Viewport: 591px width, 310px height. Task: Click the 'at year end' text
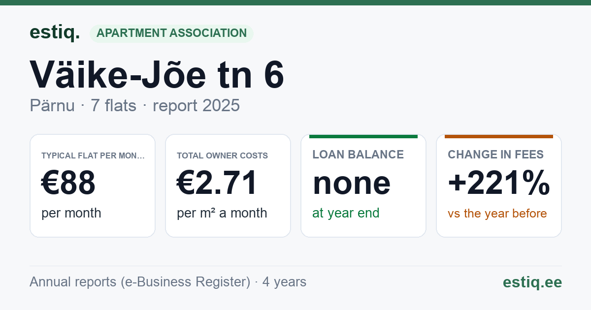click(346, 213)
